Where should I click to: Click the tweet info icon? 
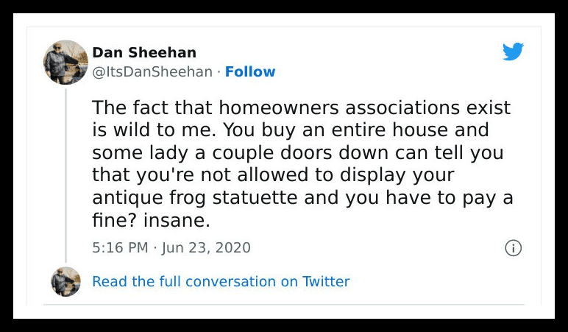pos(513,248)
